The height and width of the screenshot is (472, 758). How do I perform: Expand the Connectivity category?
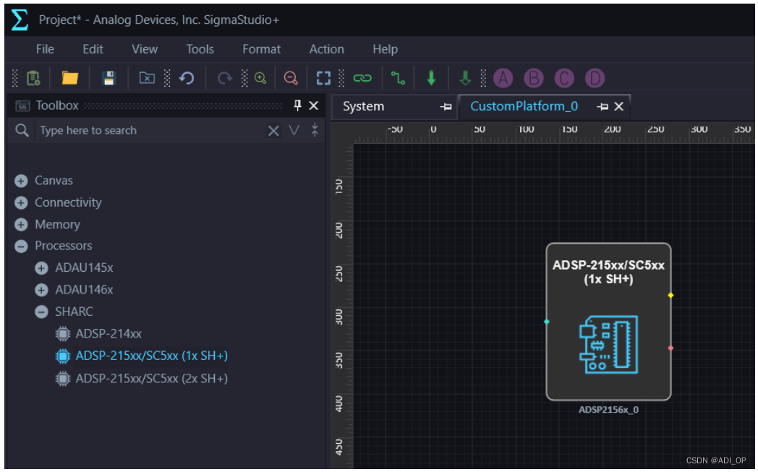click(x=21, y=202)
